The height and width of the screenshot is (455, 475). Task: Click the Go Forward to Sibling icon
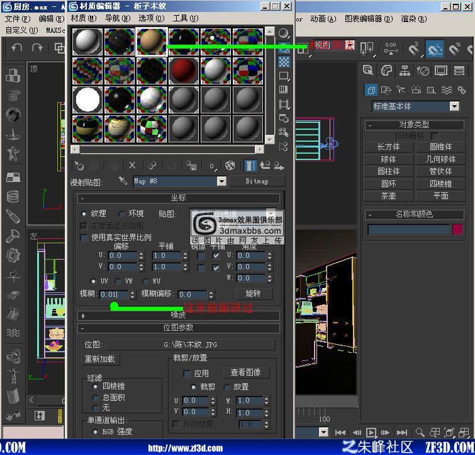(279, 166)
